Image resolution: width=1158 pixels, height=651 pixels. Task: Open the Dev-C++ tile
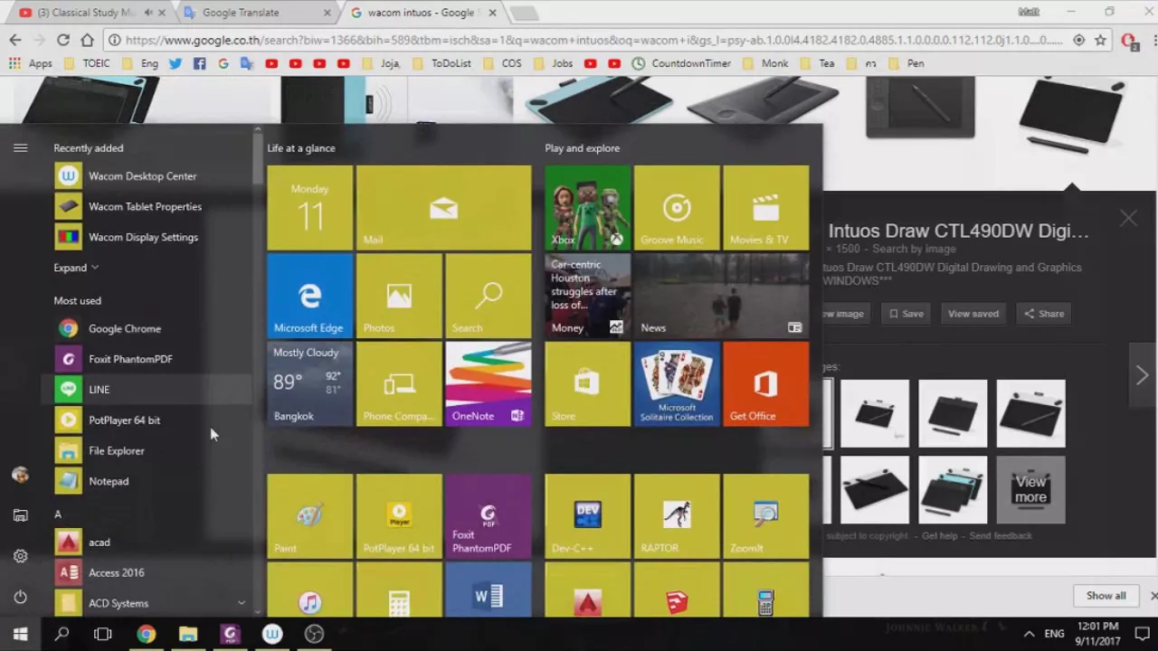588,515
